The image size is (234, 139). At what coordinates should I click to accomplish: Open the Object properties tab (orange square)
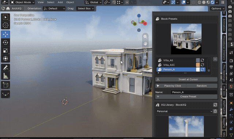tap(231, 103)
